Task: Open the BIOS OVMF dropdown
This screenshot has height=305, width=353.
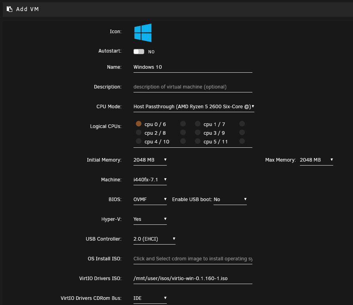Action: pyautogui.click(x=150, y=200)
